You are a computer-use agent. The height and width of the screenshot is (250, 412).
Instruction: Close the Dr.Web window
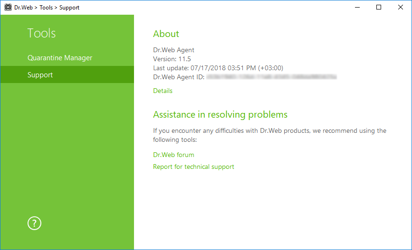click(401, 7)
